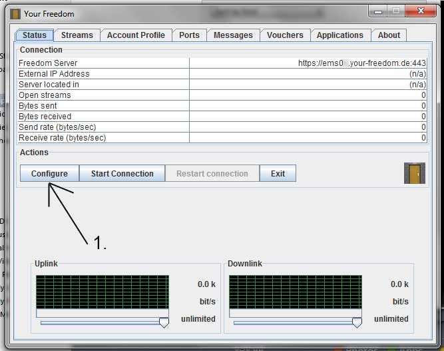This screenshot has height=351, width=444.
Task: Select the Send rate (bytes/sec) row
Action: click(222, 127)
